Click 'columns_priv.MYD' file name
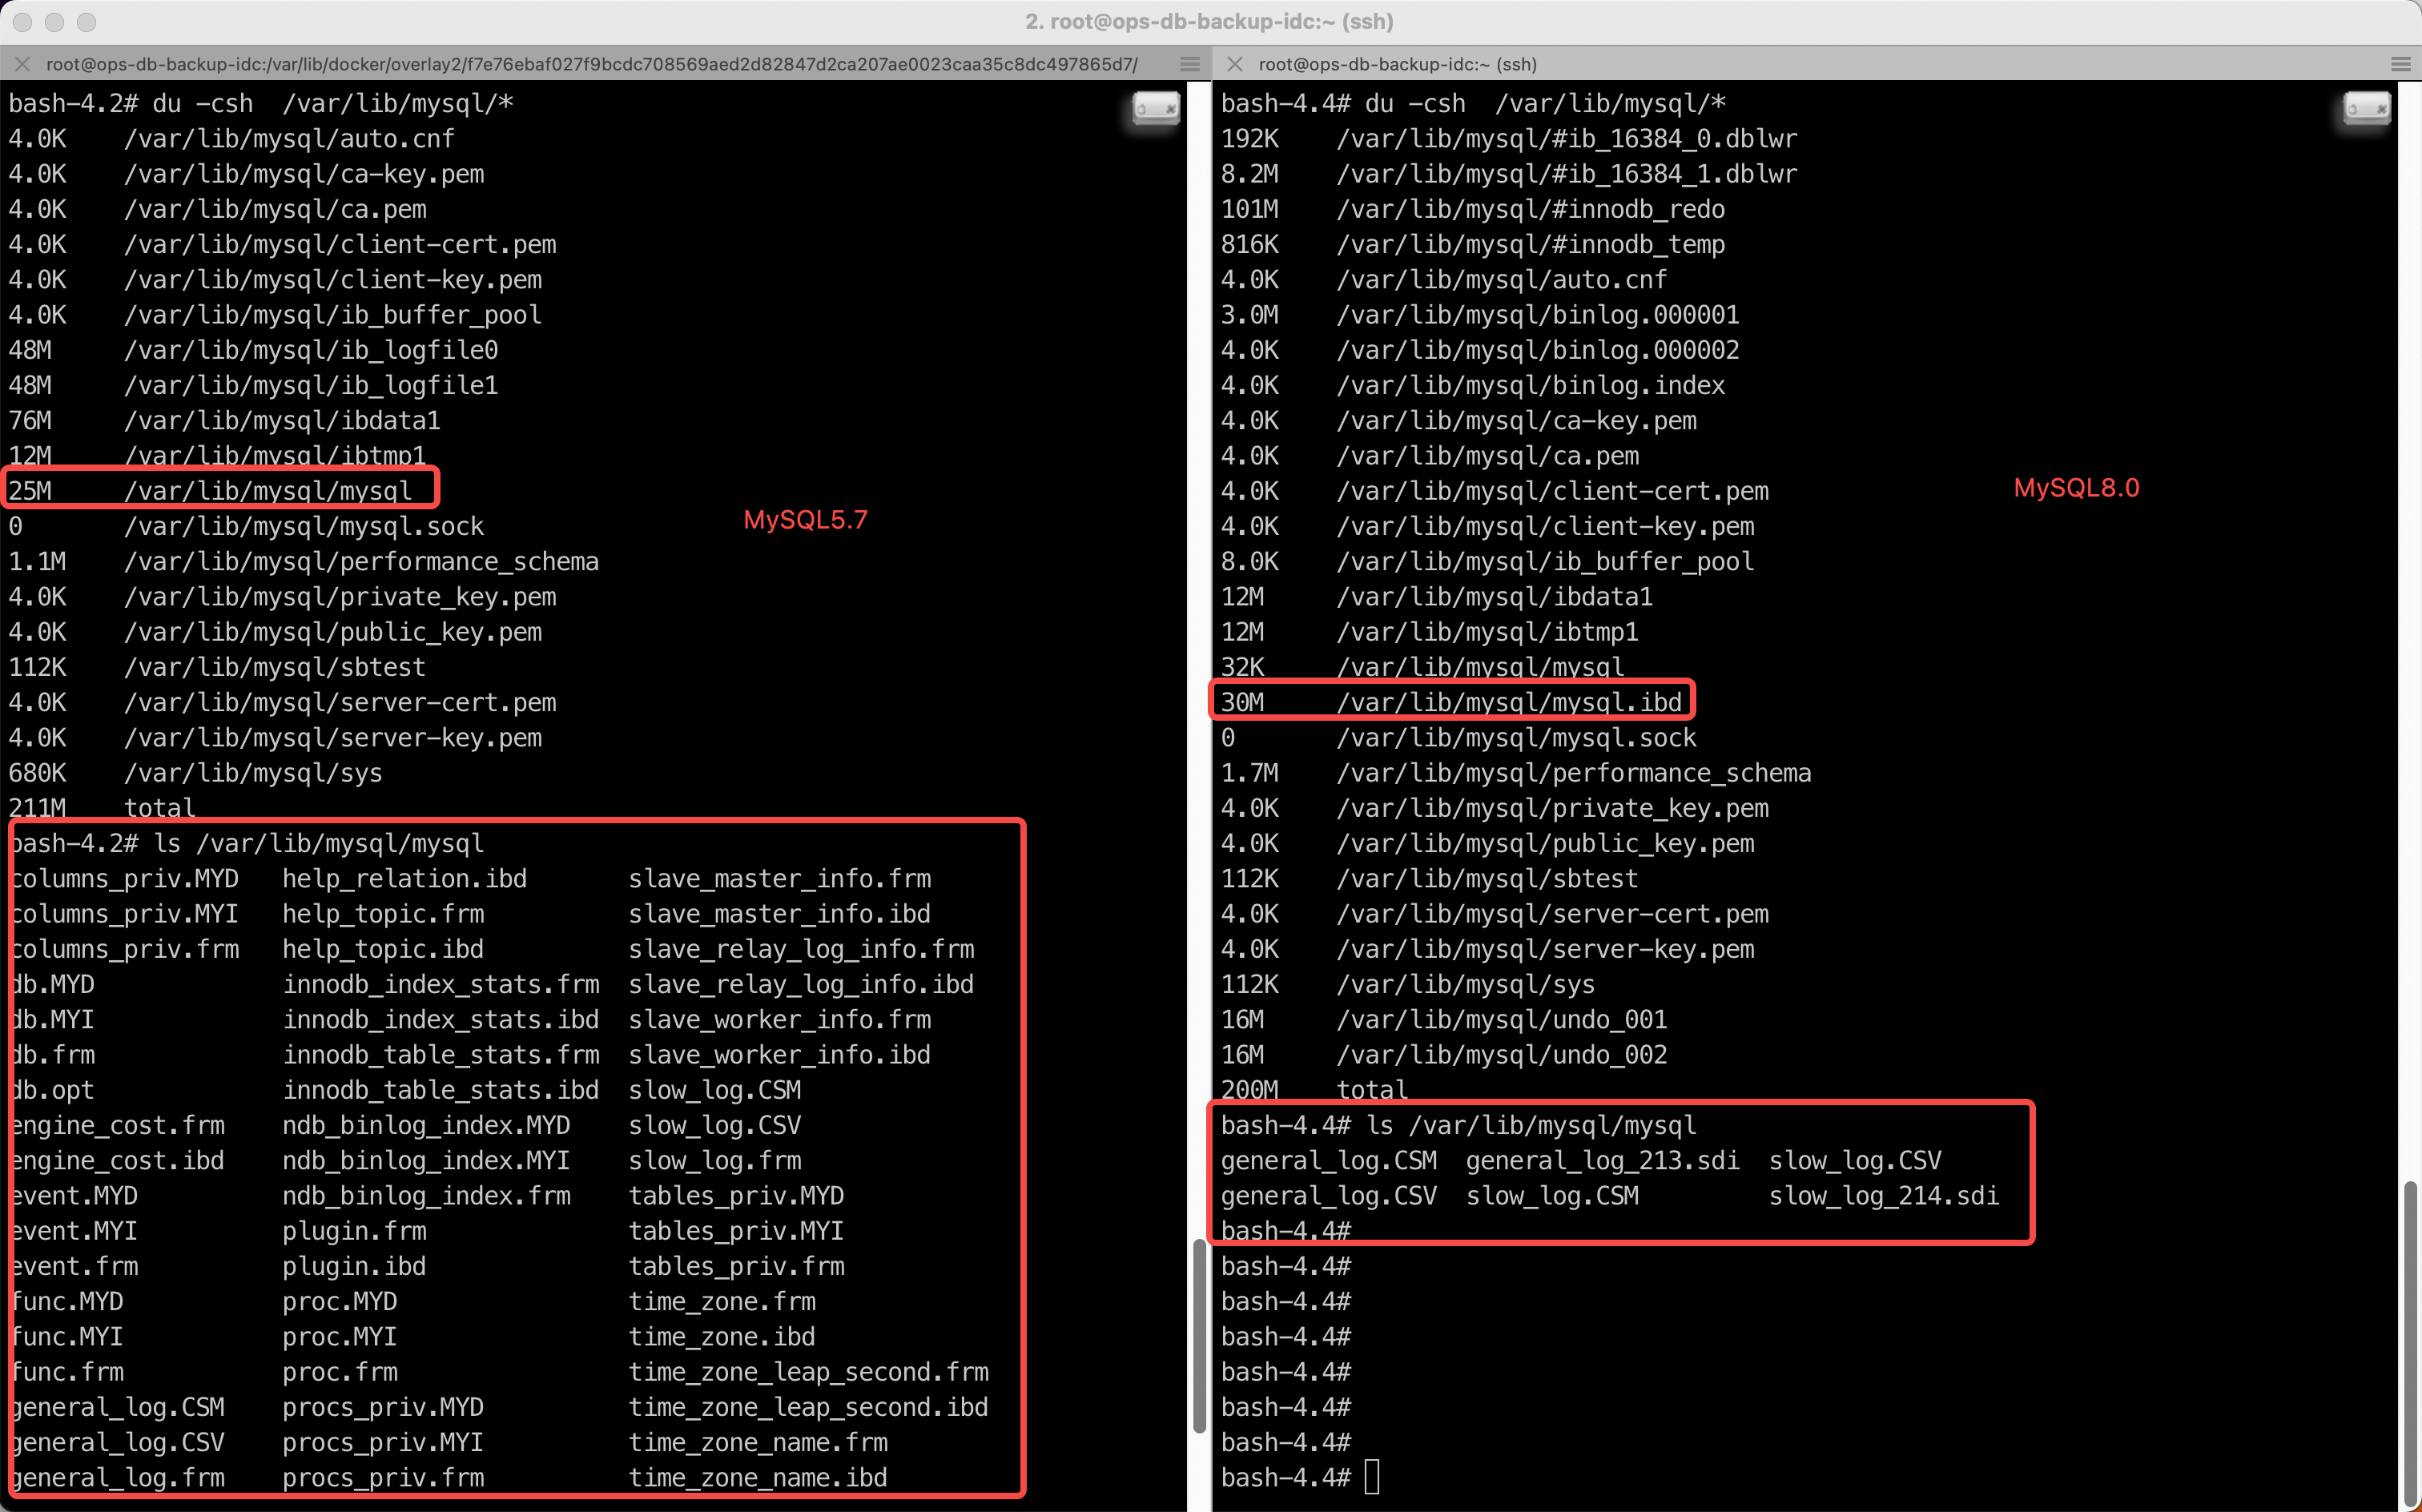 pos(126,879)
